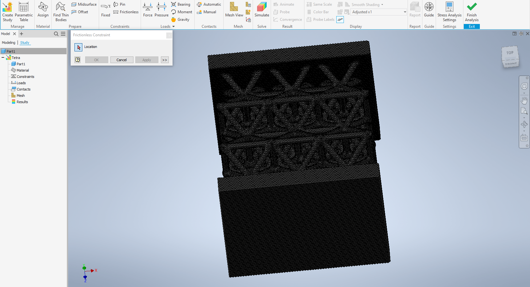Open the Adjusted x1 scale dropdown
The image size is (530, 287).
click(405, 12)
